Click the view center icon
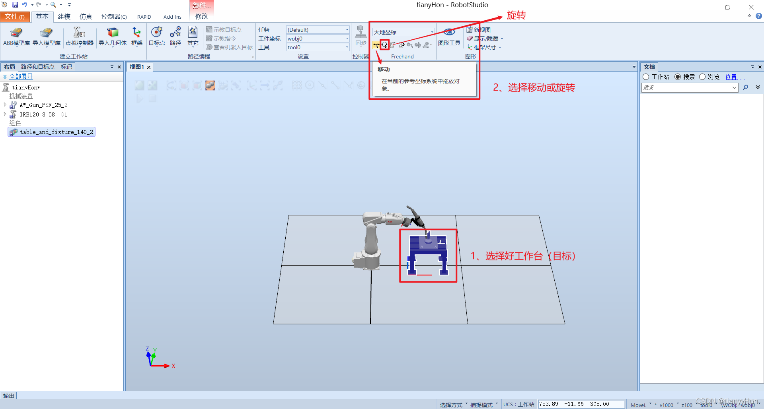 152,85
